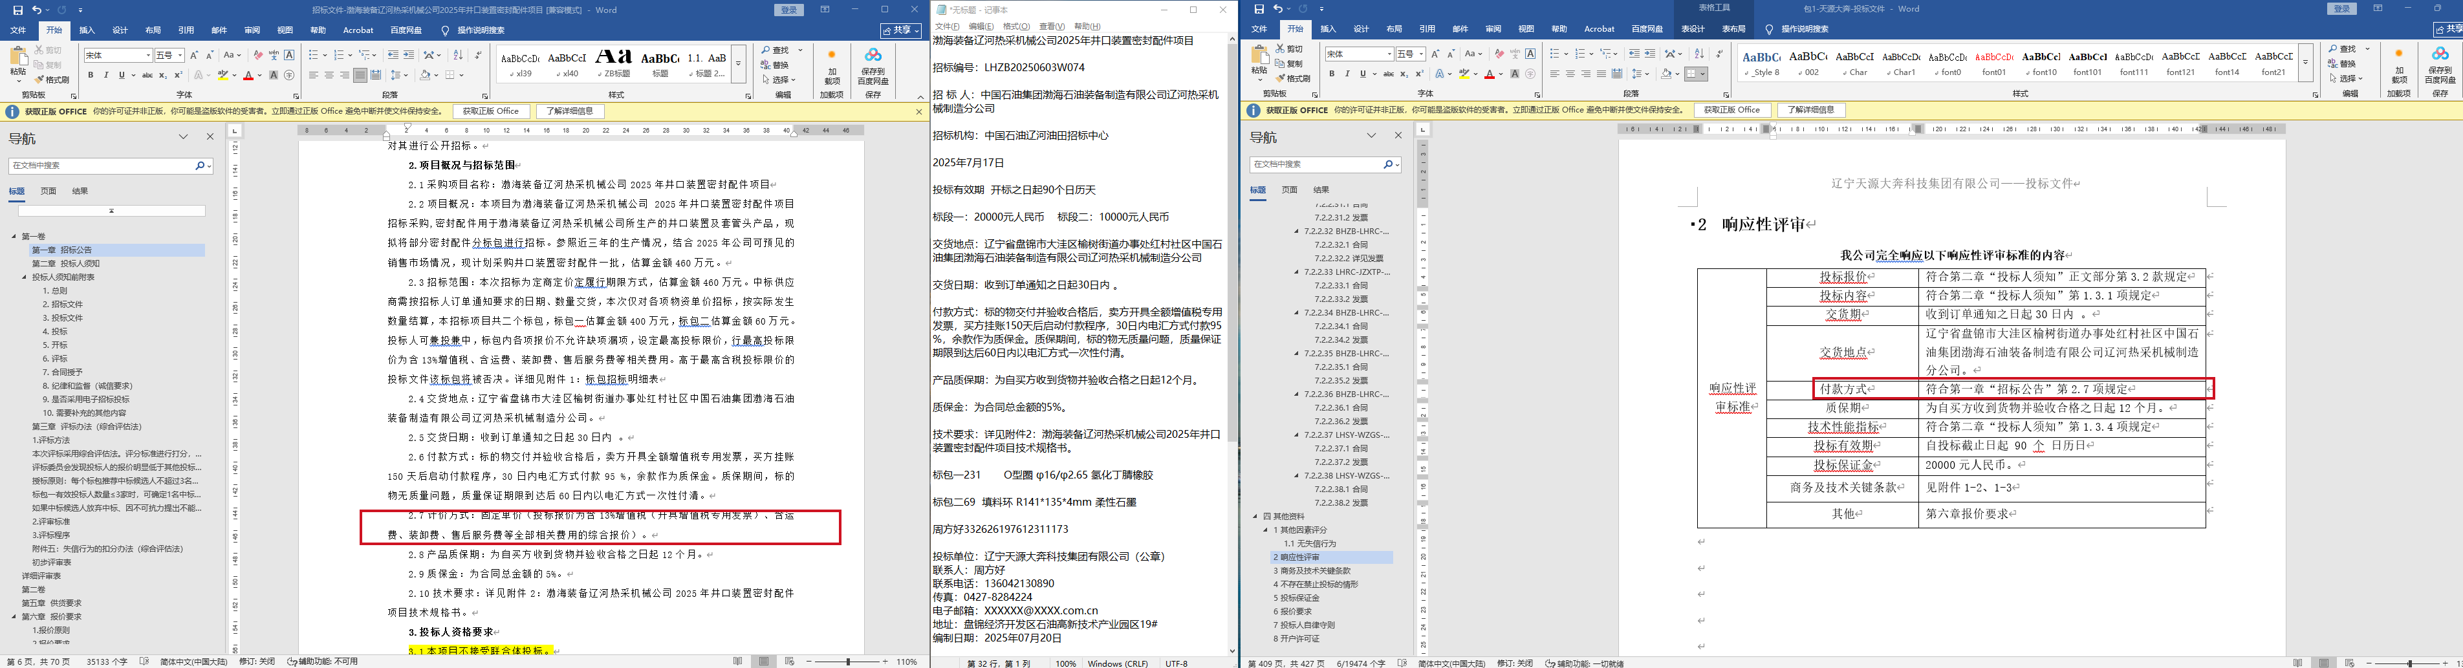Collapse 第六章 报价要求 in left navigation tree
The image size is (2463, 668).
[14, 616]
